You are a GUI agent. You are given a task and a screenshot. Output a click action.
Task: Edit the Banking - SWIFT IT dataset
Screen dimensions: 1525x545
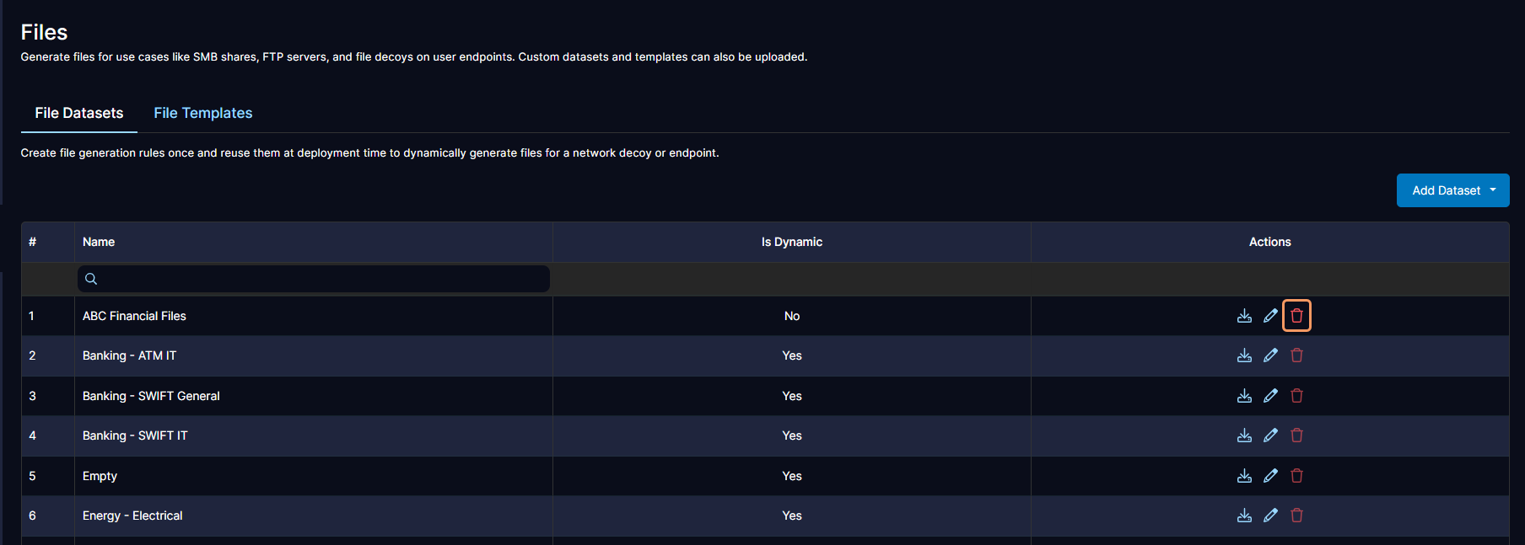point(1270,435)
